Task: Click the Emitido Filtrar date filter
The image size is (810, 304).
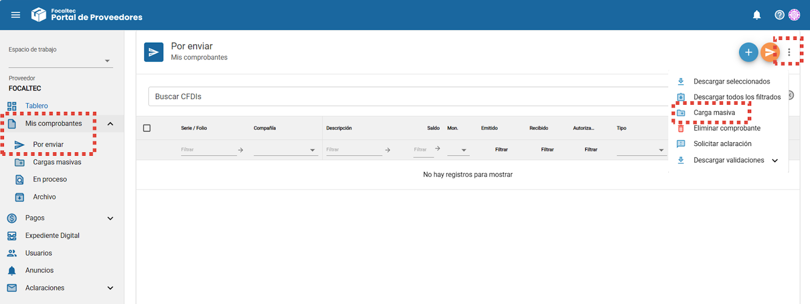Action: pos(501,150)
